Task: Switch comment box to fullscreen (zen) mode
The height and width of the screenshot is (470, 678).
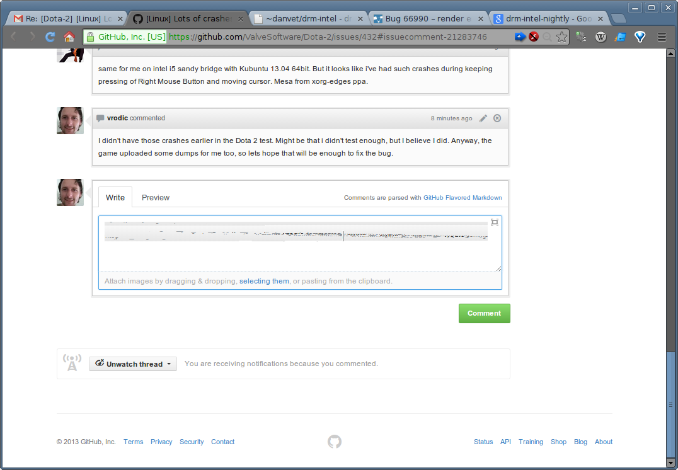Action: (x=495, y=222)
